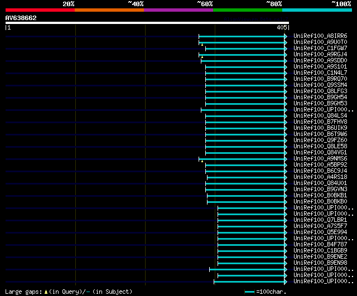This screenshot has height=296, width=357.
Task: Click the white query sequence bar
Action: click(x=147, y=23)
